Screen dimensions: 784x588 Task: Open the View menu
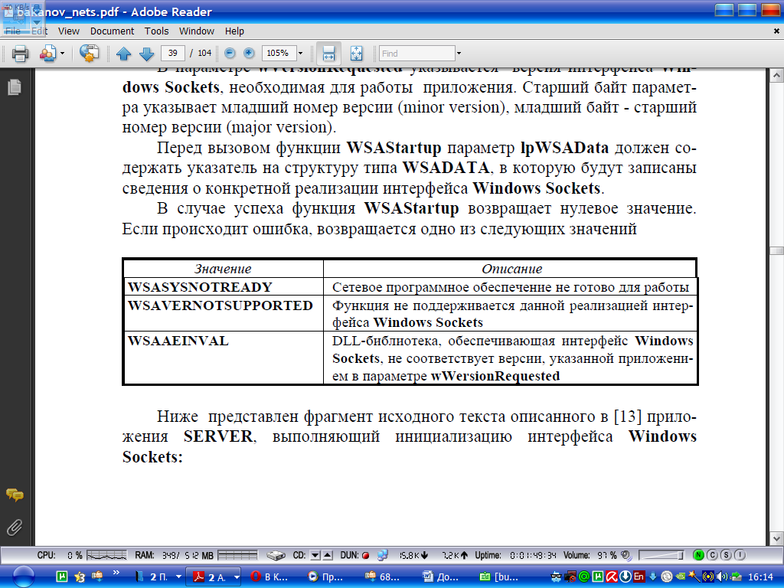coord(68,31)
